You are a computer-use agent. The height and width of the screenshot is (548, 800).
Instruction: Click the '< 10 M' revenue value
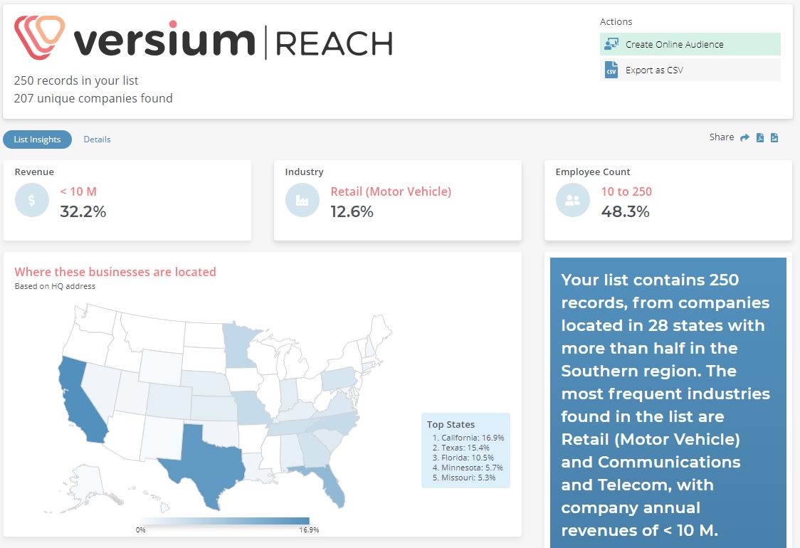(x=78, y=191)
